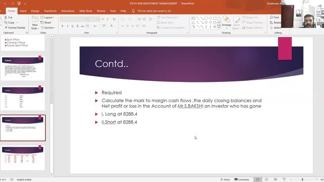The image size is (324, 182).
Task: Open the Home ribbon tab
Action: coord(12,11)
